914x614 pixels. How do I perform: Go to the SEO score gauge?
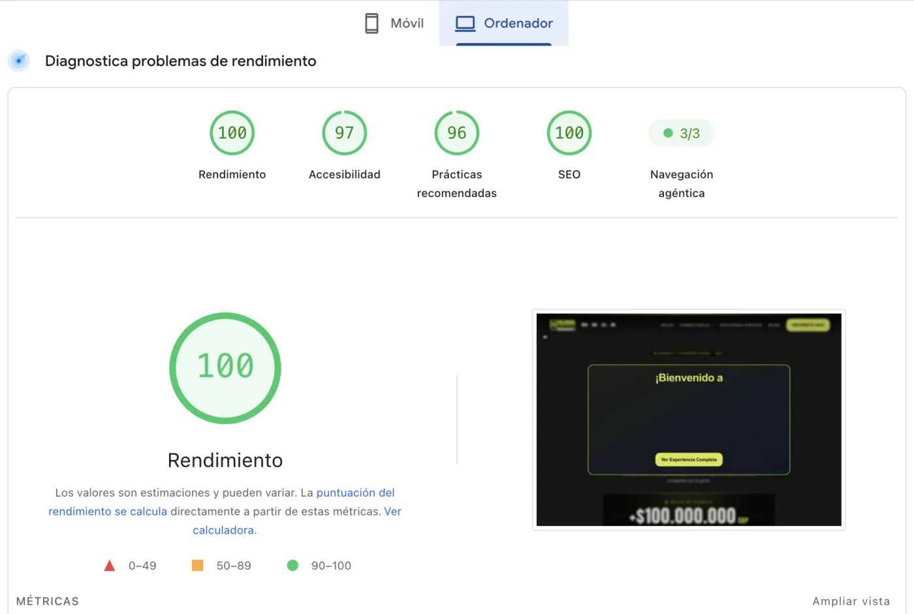point(569,133)
